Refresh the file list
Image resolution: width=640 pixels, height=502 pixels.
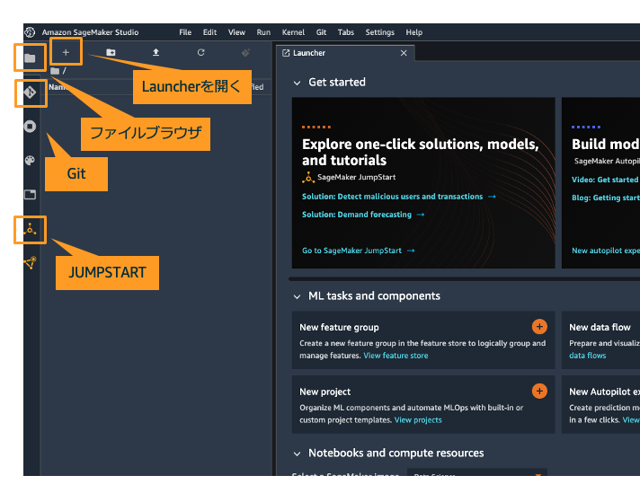pos(200,52)
